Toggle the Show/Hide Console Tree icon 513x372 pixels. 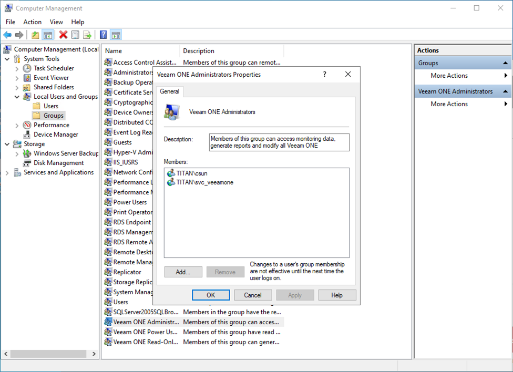[48, 35]
